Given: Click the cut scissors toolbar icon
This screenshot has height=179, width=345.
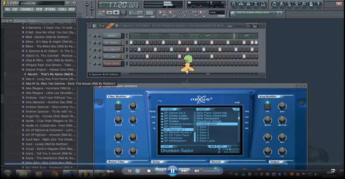Looking at the screenshot, I should (x=296, y=4).
